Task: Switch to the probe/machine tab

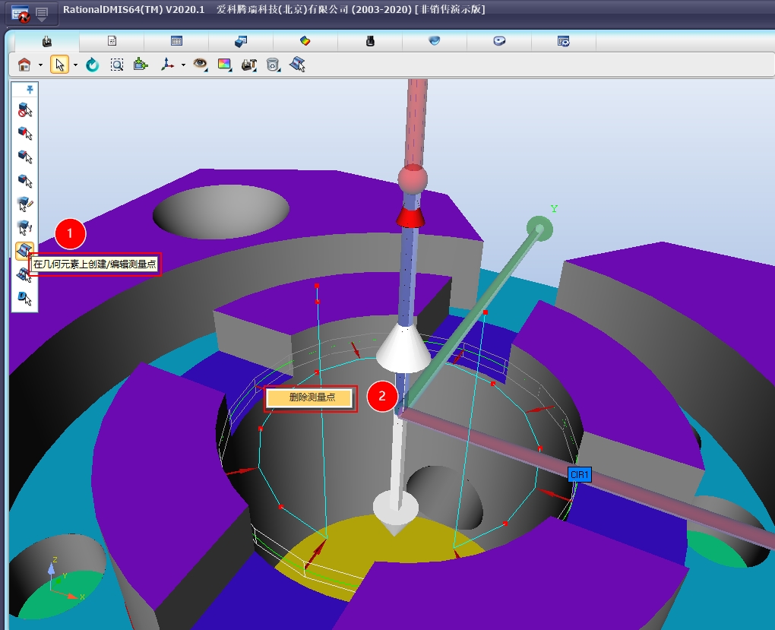Action: click(x=47, y=41)
